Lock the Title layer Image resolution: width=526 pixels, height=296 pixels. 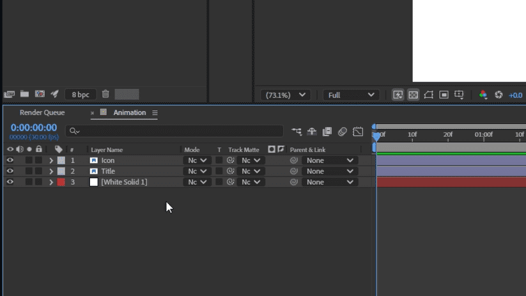point(39,171)
